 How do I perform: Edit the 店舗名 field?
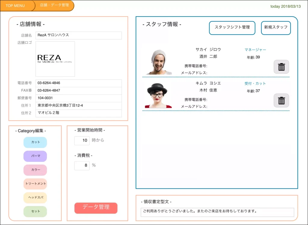(79, 35)
